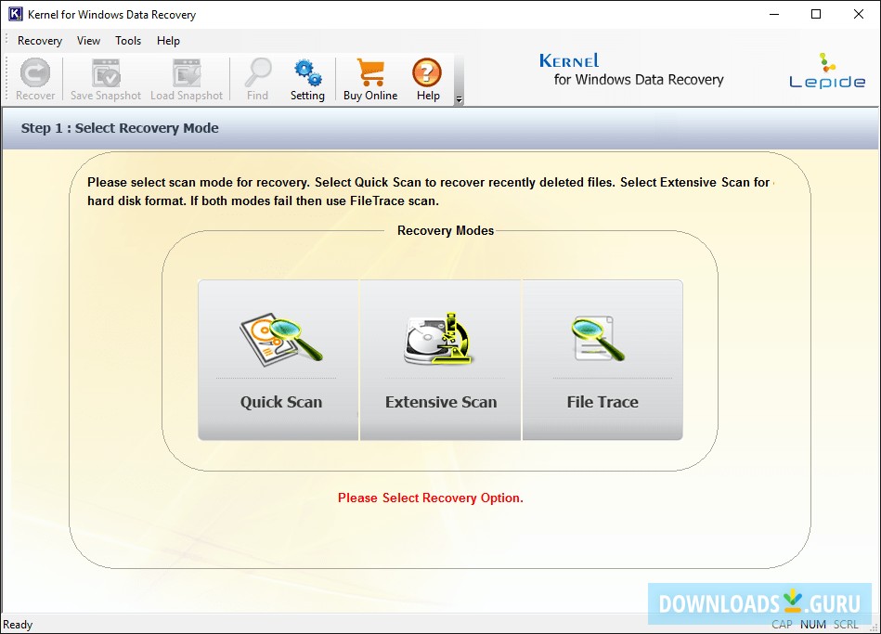Click the Save Snapshot toolbar icon
The width and height of the screenshot is (881, 634).
[x=106, y=79]
